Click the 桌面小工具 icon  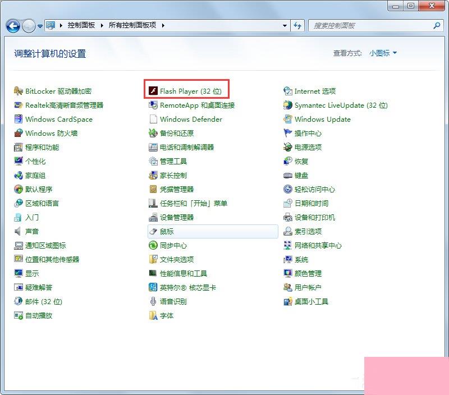click(x=288, y=301)
